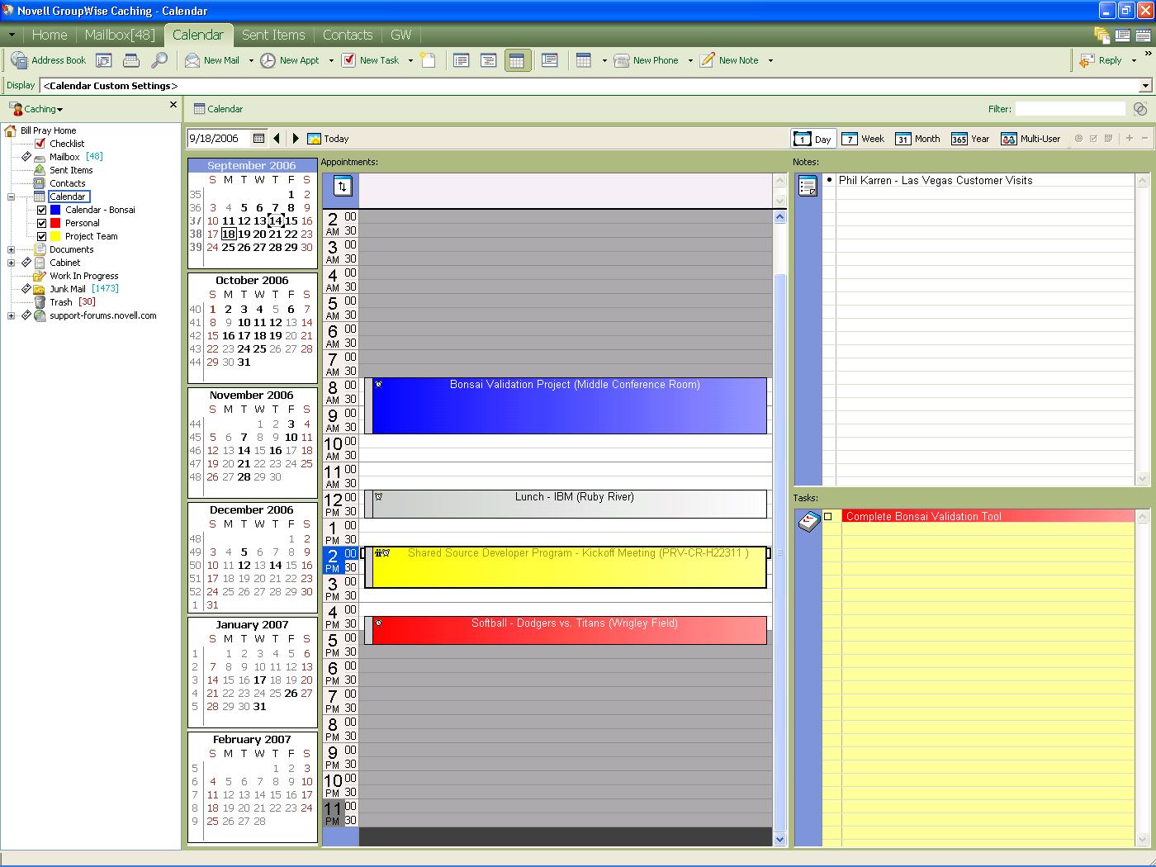Expand the Cabinet folder tree node
The image size is (1156, 867).
click(11, 263)
